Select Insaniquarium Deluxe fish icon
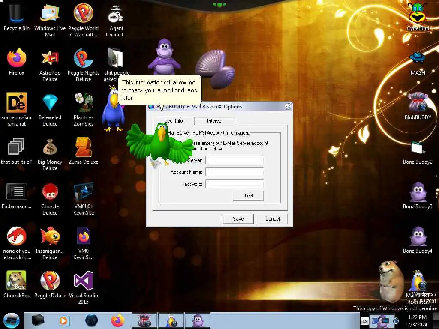 click(50, 243)
